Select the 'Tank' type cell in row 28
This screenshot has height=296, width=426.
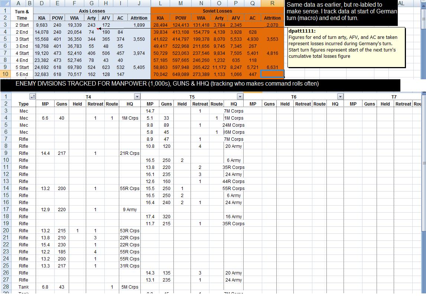[23, 287]
